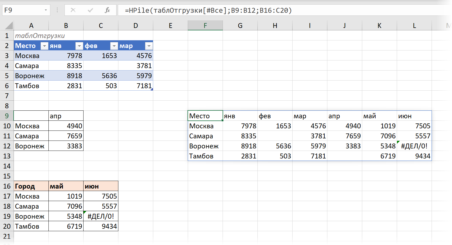
Task: Select row 9 header
Action: point(7,116)
